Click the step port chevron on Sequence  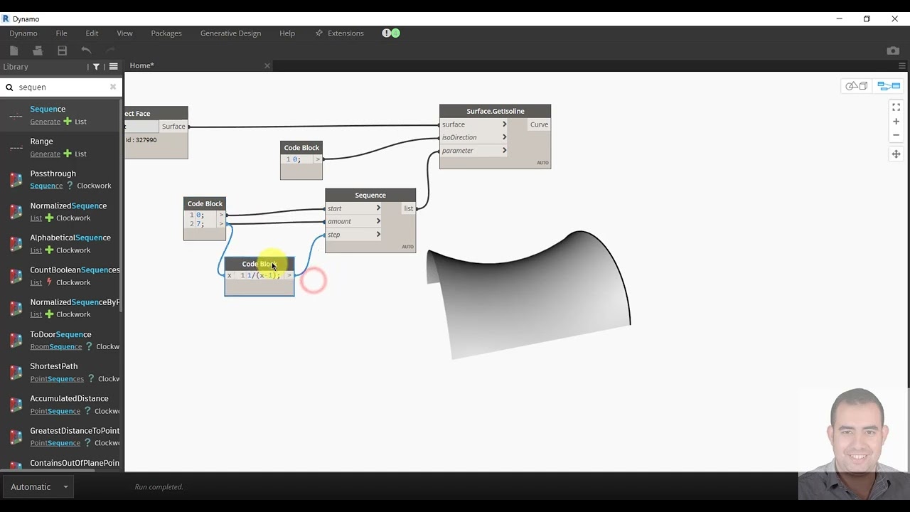(x=378, y=234)
